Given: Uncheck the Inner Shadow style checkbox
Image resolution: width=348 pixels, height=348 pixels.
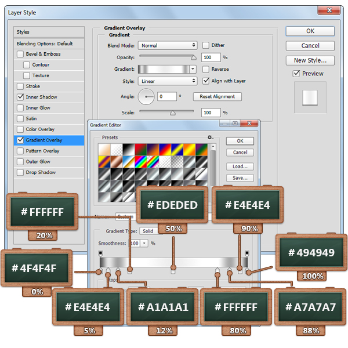Looking at the screenshot, I should tap(21, 97).
